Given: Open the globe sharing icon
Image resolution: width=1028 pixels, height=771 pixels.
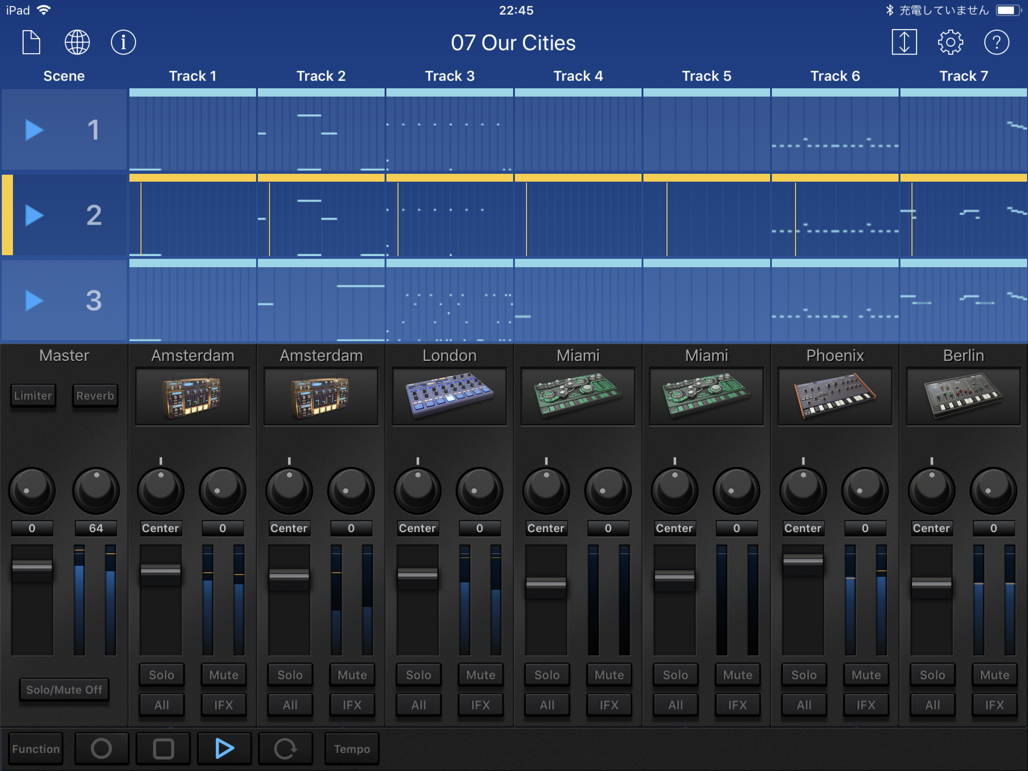Looking at the screenshot, I should [77, 43].
